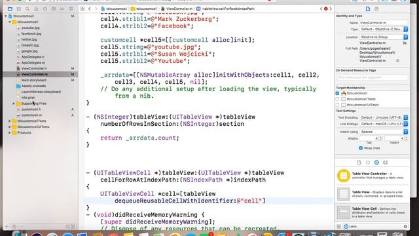Image resolution: width=419 pixels, height=236 pixels.
Task: Select Table View Cell in object library
Action: coord(373,212)
